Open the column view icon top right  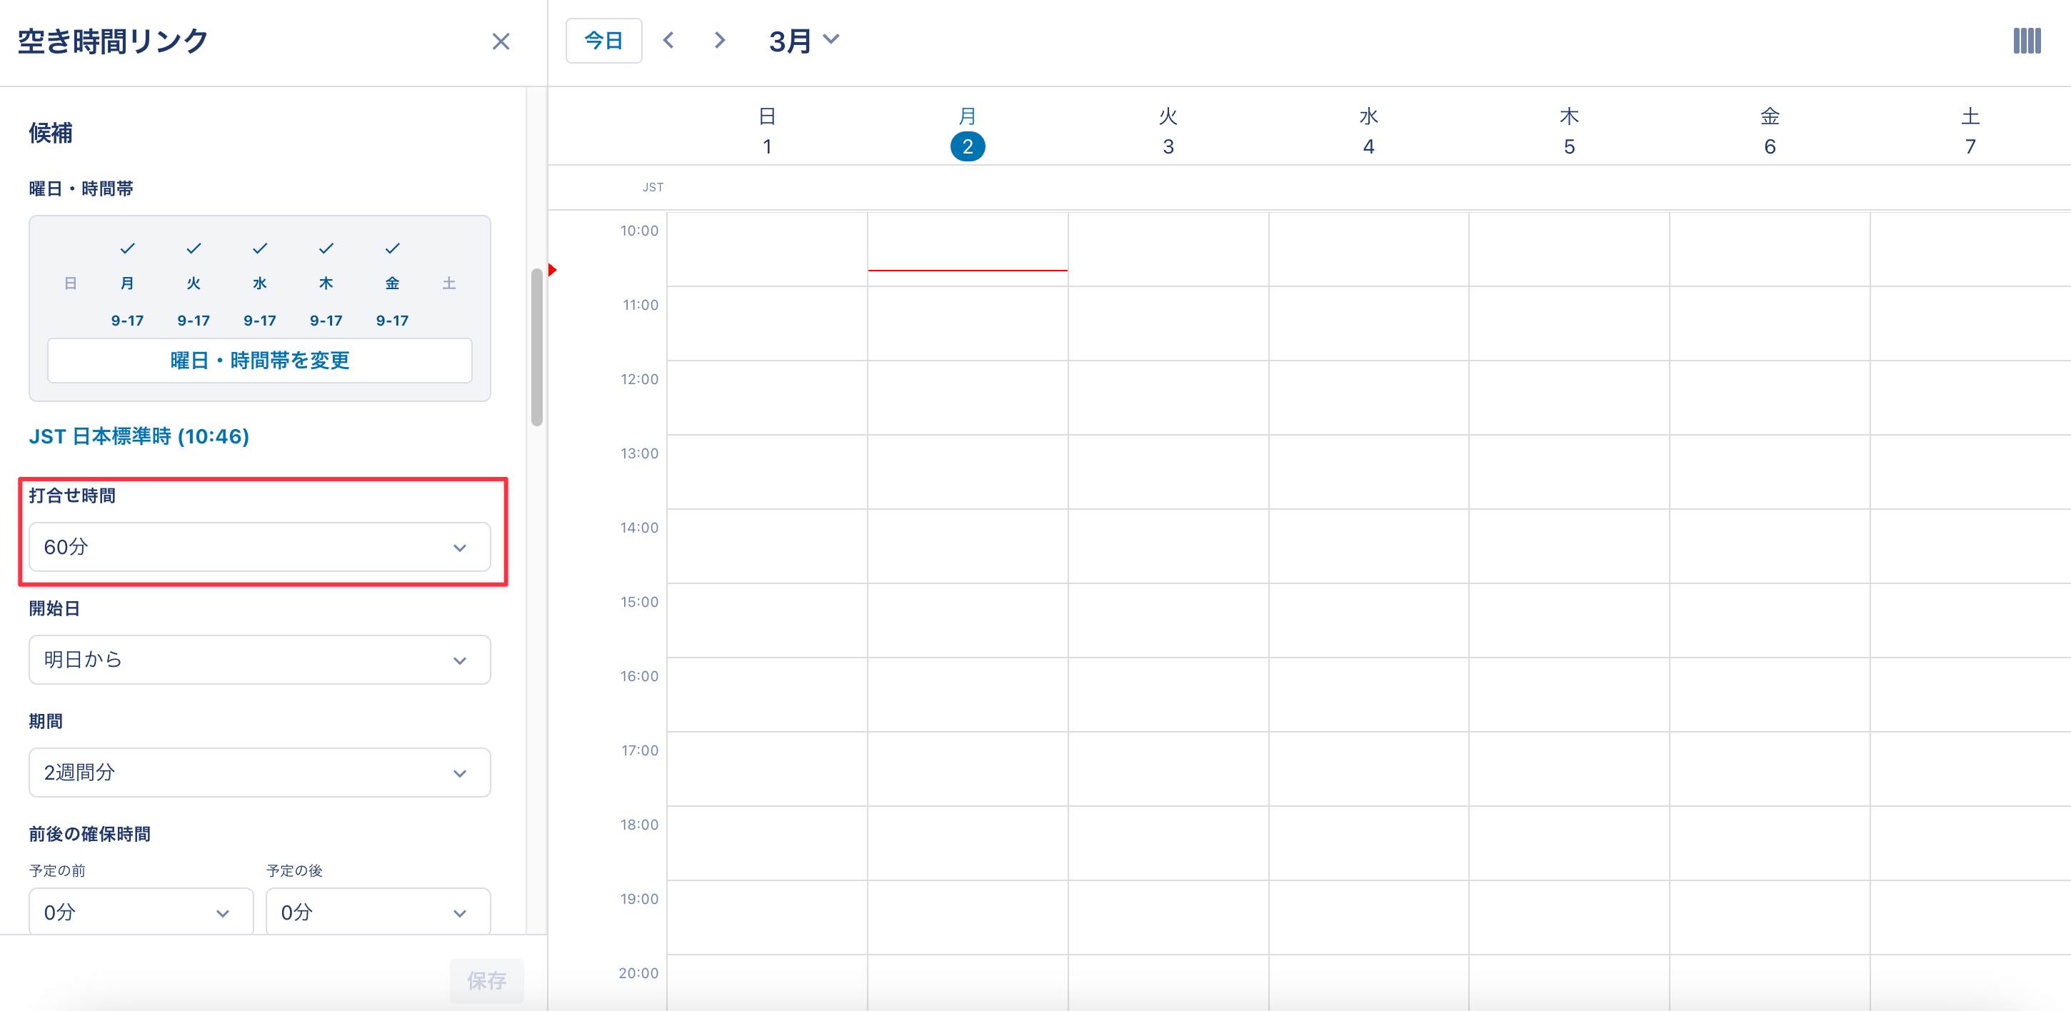pos(2026,41)
